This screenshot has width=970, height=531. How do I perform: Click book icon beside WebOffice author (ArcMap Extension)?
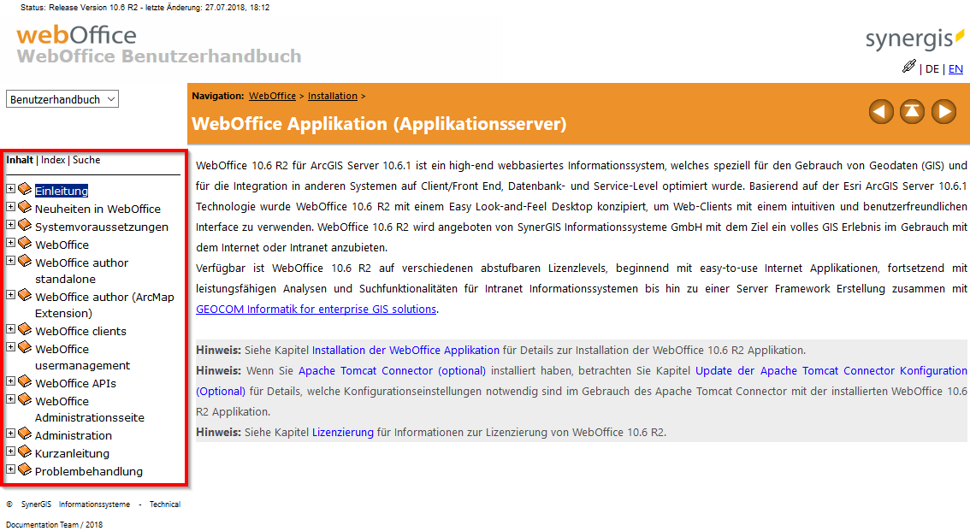[25, 295]
